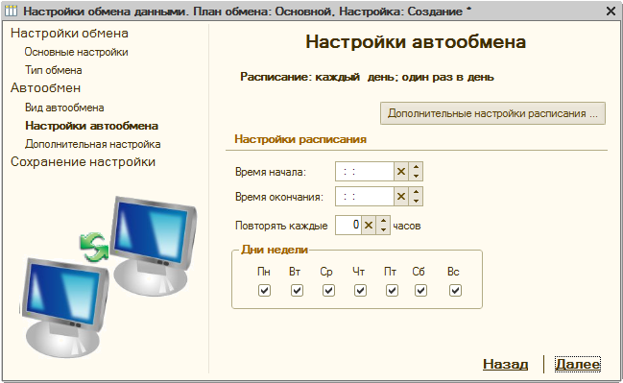Open Основные настройки step

tap(76, 52)
